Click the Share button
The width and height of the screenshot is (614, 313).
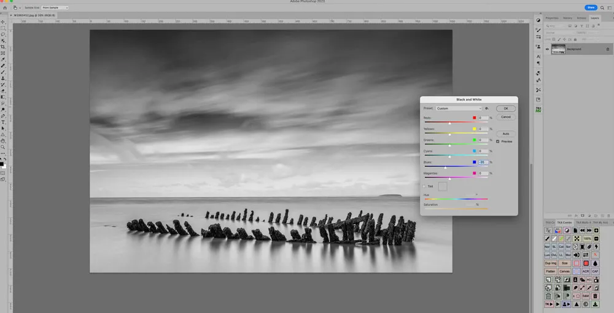591,7
